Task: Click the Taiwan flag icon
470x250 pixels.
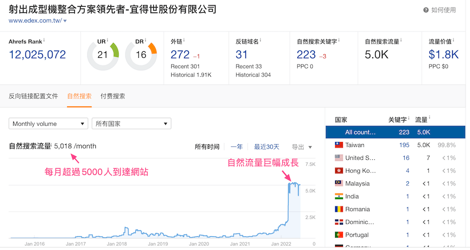Action: (x=339, y=145)
